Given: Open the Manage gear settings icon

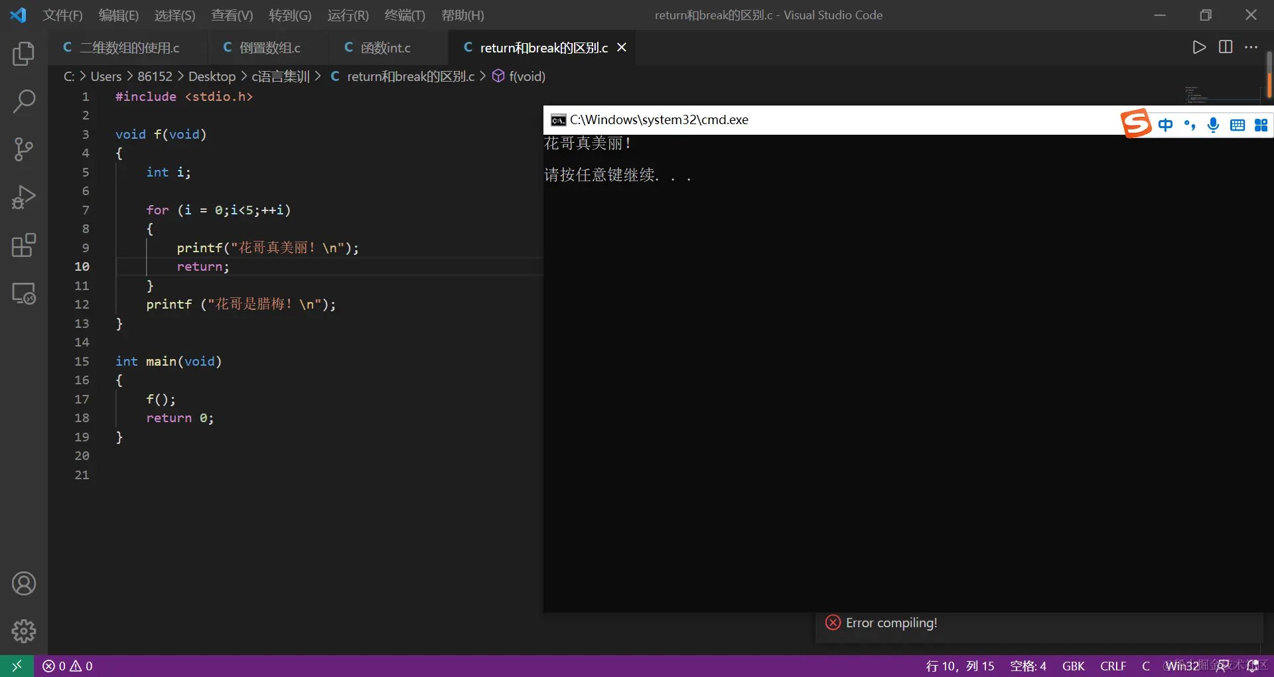Looking at the screenshot, I should pos(24,631).
